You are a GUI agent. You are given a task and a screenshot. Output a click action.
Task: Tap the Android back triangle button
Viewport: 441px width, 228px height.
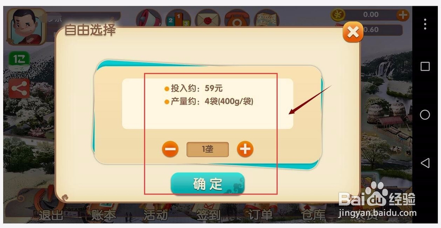pos(425,163)
